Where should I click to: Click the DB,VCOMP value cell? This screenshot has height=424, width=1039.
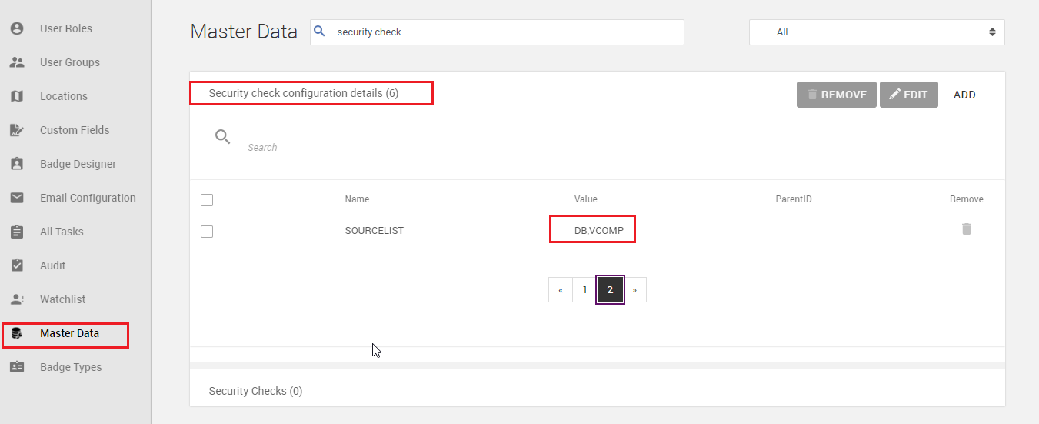point(599,231)
